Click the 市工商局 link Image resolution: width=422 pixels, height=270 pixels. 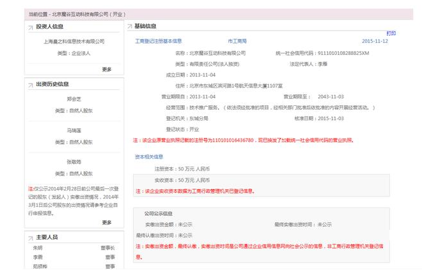tap(237, 41)
